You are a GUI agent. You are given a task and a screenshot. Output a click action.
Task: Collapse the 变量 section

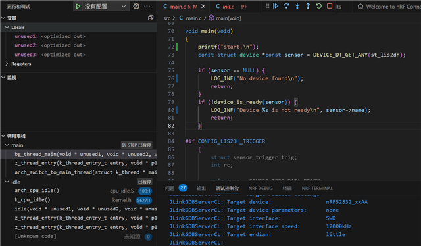(x=3, y=18)
